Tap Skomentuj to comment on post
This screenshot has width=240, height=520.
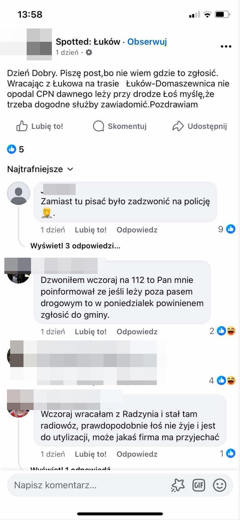[x=120, y=126]
